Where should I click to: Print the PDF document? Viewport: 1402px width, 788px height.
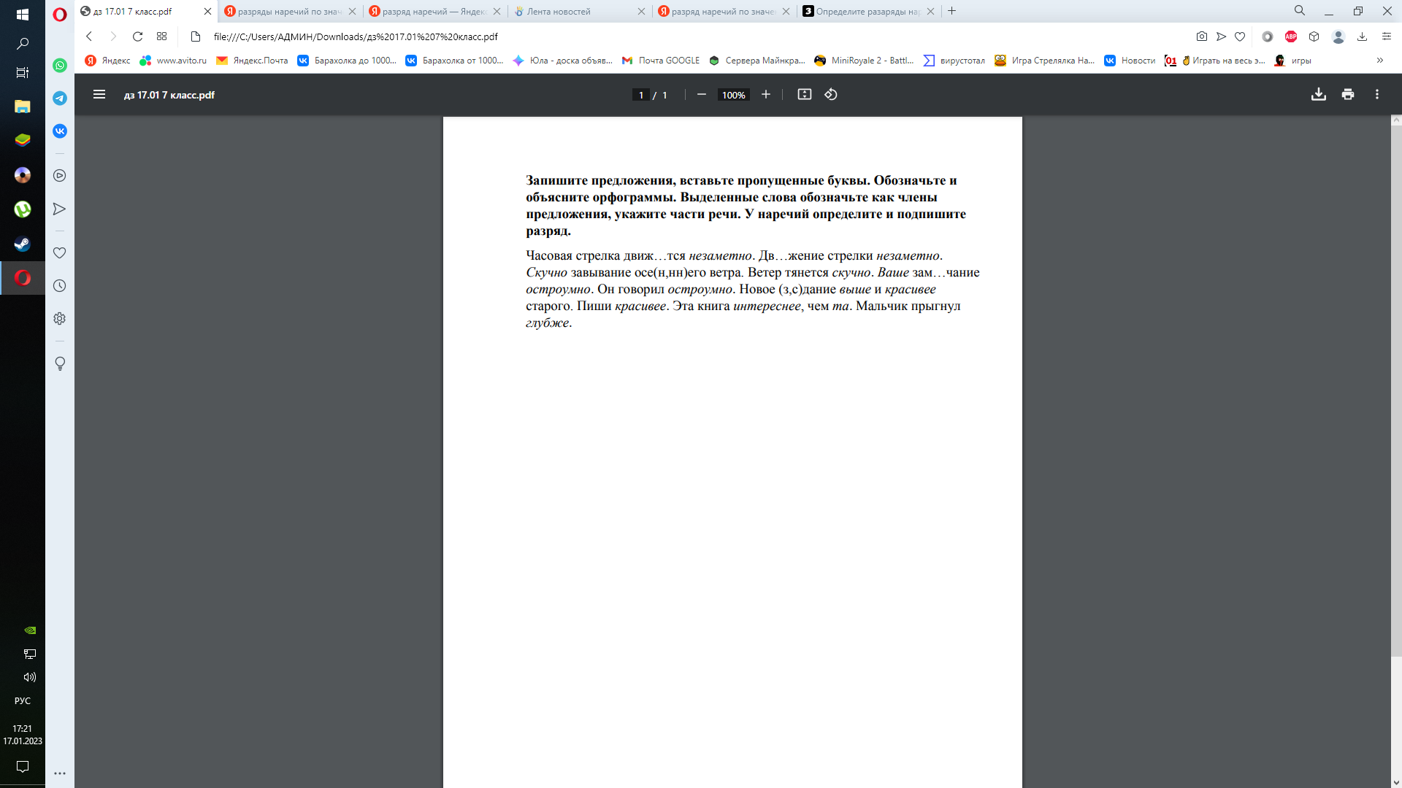(1347, 94)
